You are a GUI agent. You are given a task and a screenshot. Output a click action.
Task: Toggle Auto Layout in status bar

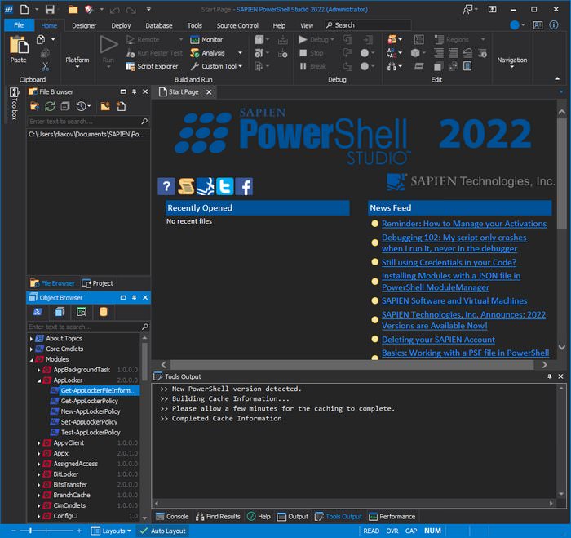(x=163, y=531)
